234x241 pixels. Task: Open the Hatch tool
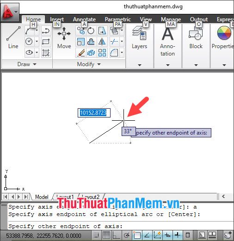pos(46,53)
